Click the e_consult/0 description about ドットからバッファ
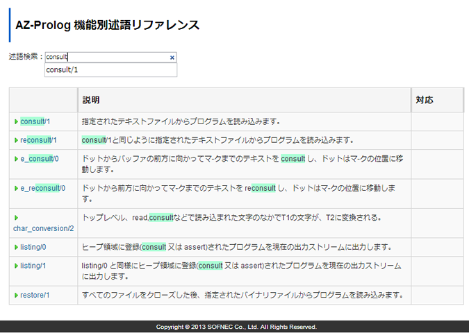The height and width of the screenshot is (333, 469). [x=242, y=164]
